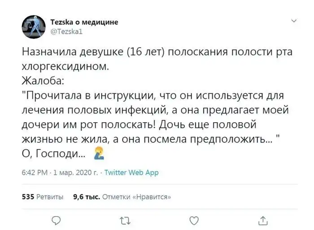Click the "О, Господи..." text
The height and width of the screenshot is (230, 314).
54,154
